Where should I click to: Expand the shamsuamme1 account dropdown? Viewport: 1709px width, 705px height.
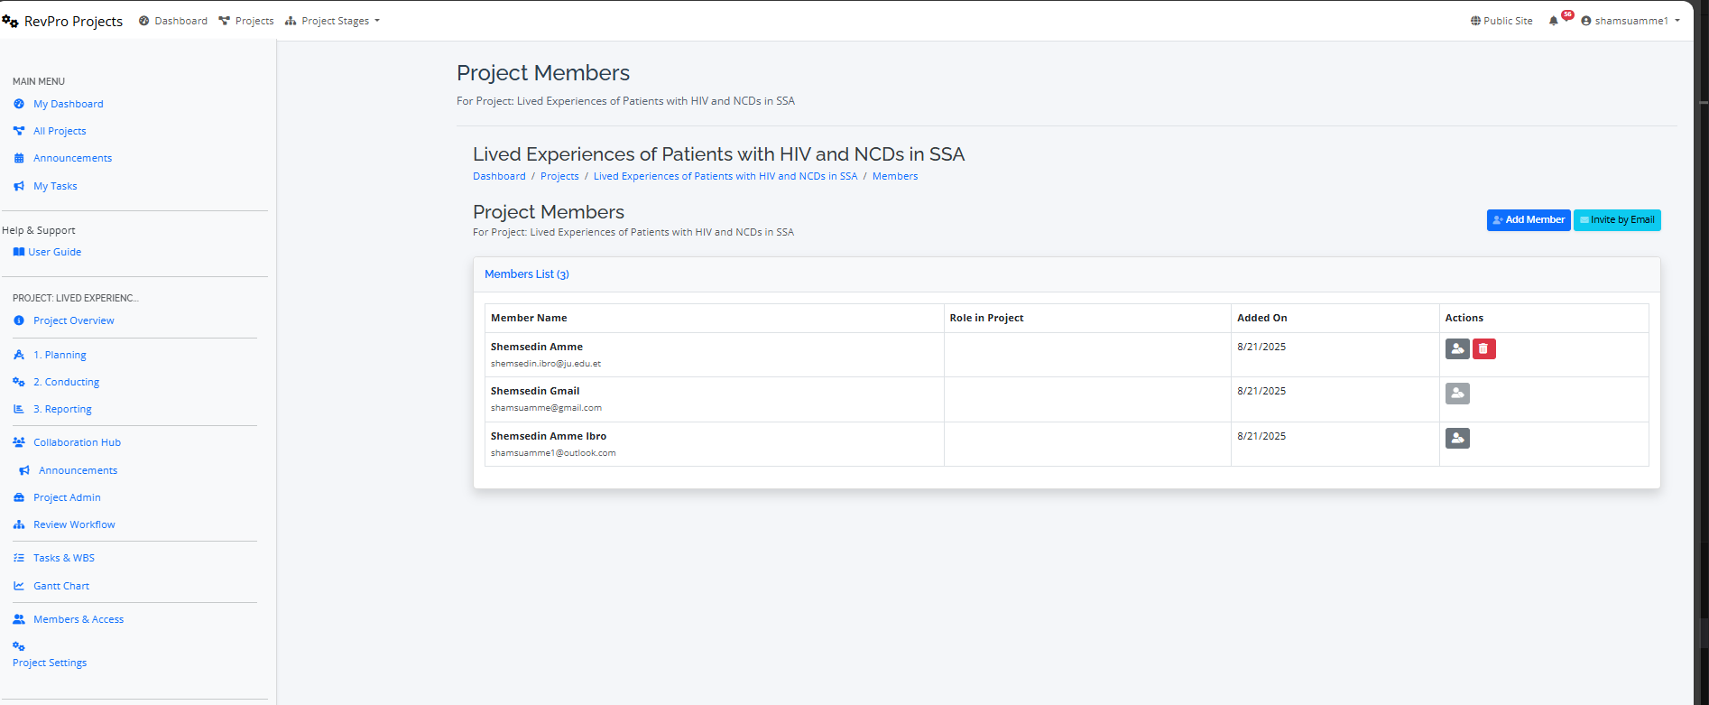coord(1630,21)
